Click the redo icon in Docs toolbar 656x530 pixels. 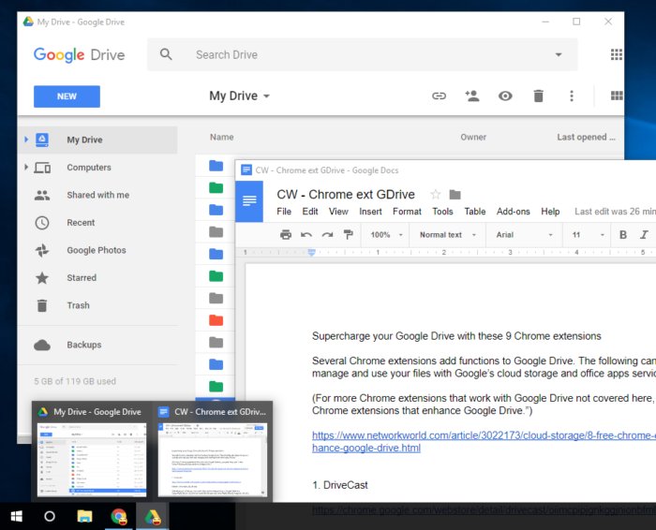click(327, 235)
